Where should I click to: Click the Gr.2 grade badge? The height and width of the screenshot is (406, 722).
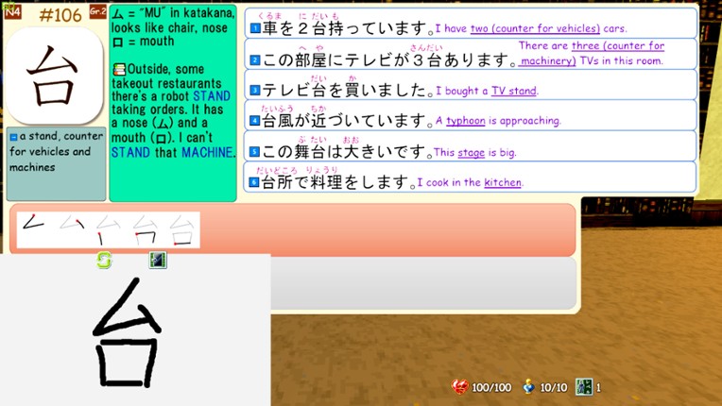pyautogui.click(x=97, y=11)
